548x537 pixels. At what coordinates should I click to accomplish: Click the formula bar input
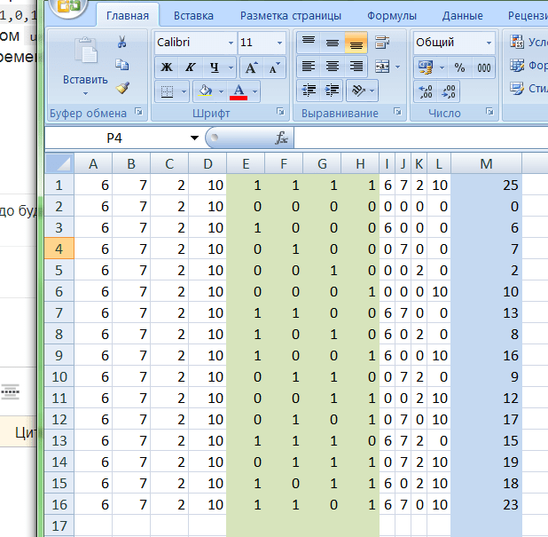pos(421,138)
